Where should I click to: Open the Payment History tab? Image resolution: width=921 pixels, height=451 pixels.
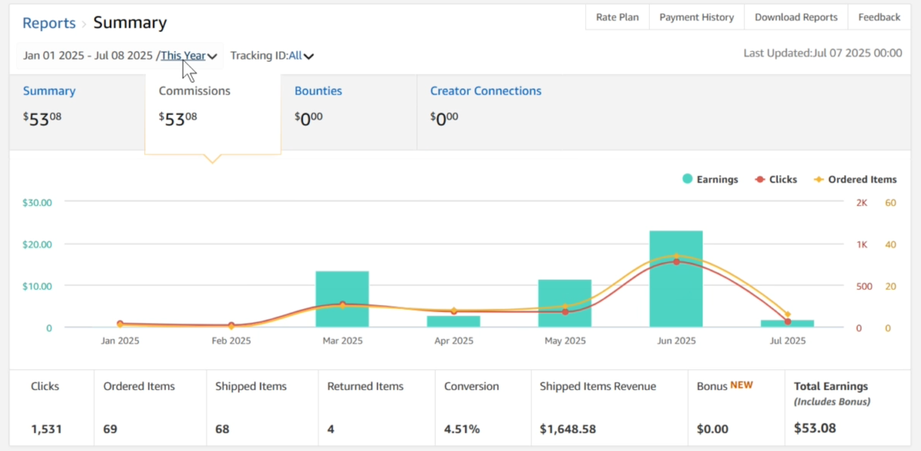[696, 17]
